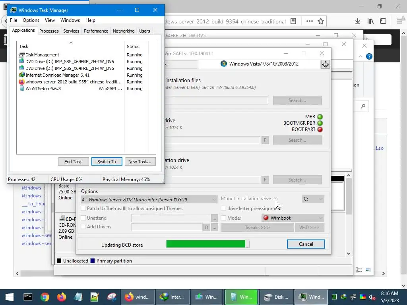Switch to the Processes tab
The height and width of the screenshot is (305, 407).
click(49, 31)
